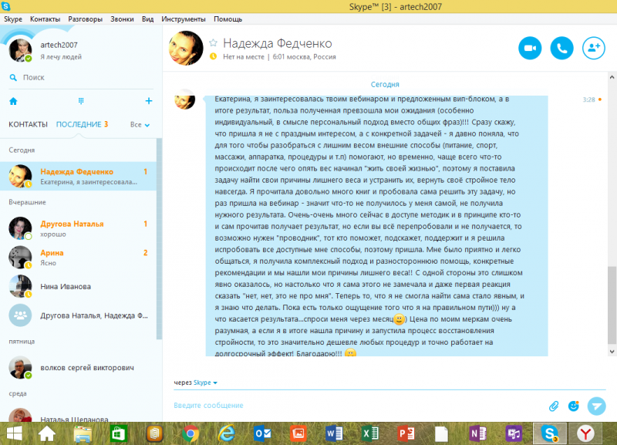Open OneNote from the taskbar

[x=478, y=433]
